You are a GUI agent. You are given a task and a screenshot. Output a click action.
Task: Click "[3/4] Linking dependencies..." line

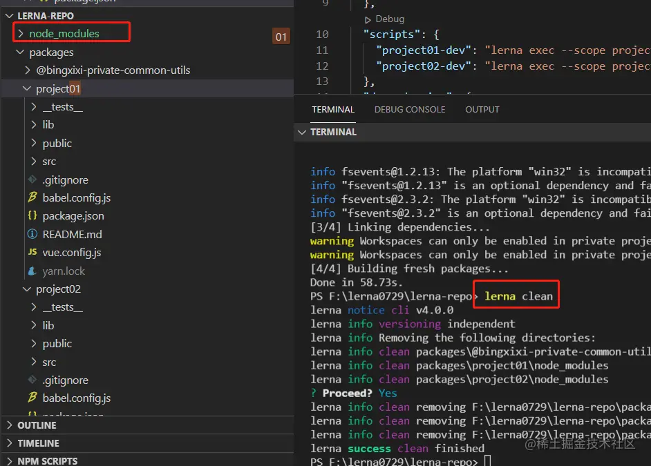pyautogui.click(x=400, y=227)
